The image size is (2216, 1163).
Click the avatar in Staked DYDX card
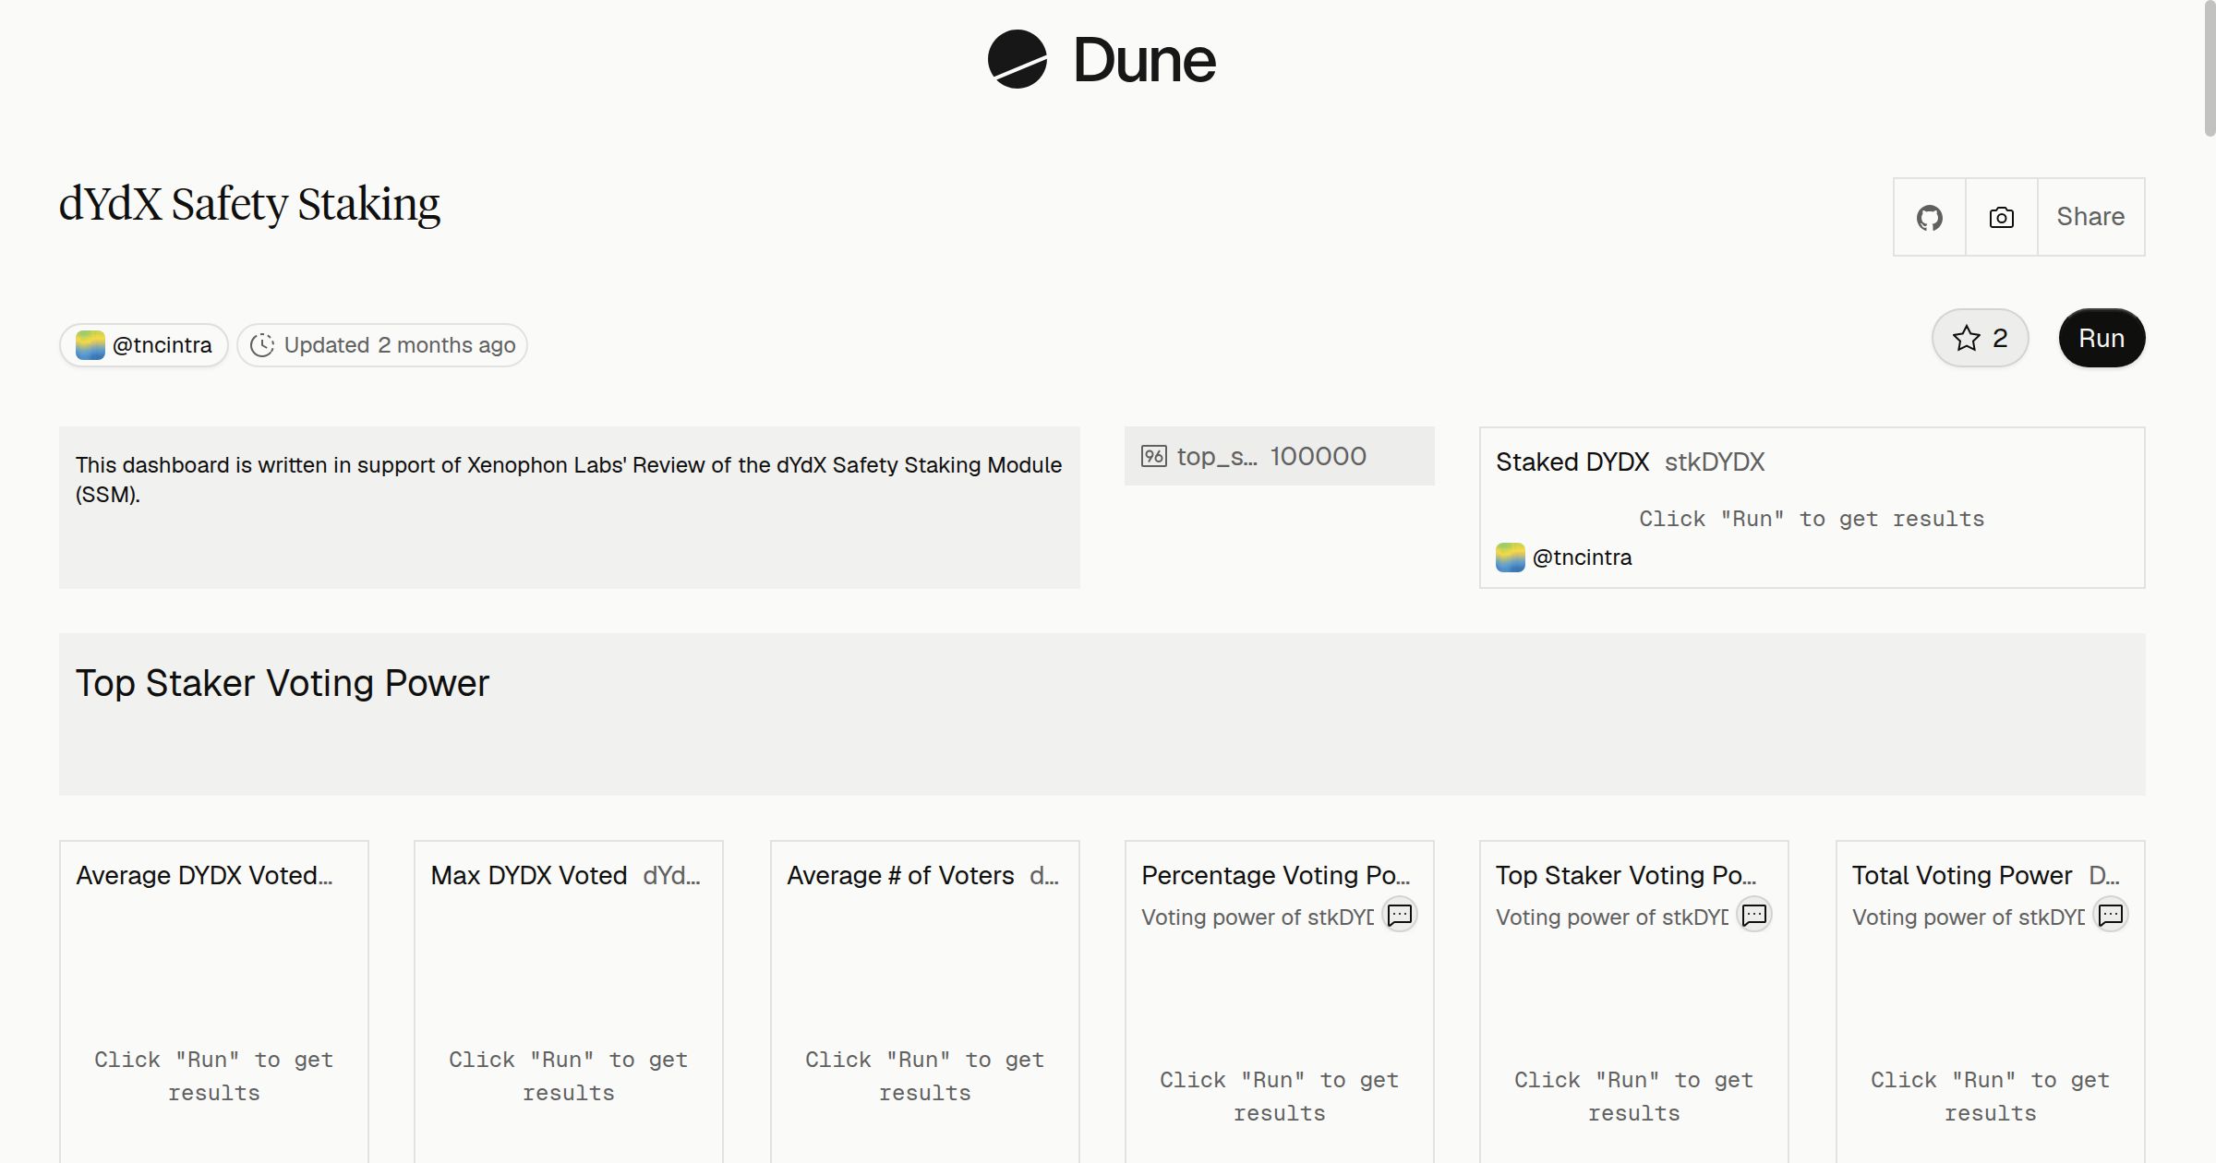[x=1511, y=558]
